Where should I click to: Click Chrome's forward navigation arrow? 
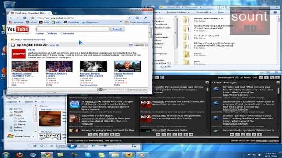17,18
